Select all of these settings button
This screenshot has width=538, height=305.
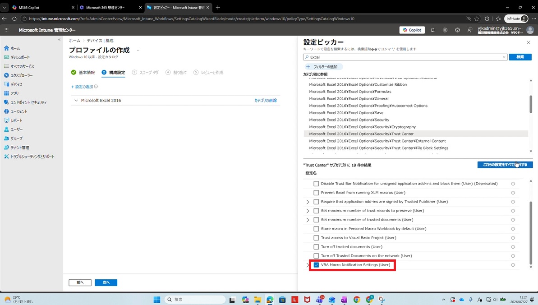[x=505, y=165]
